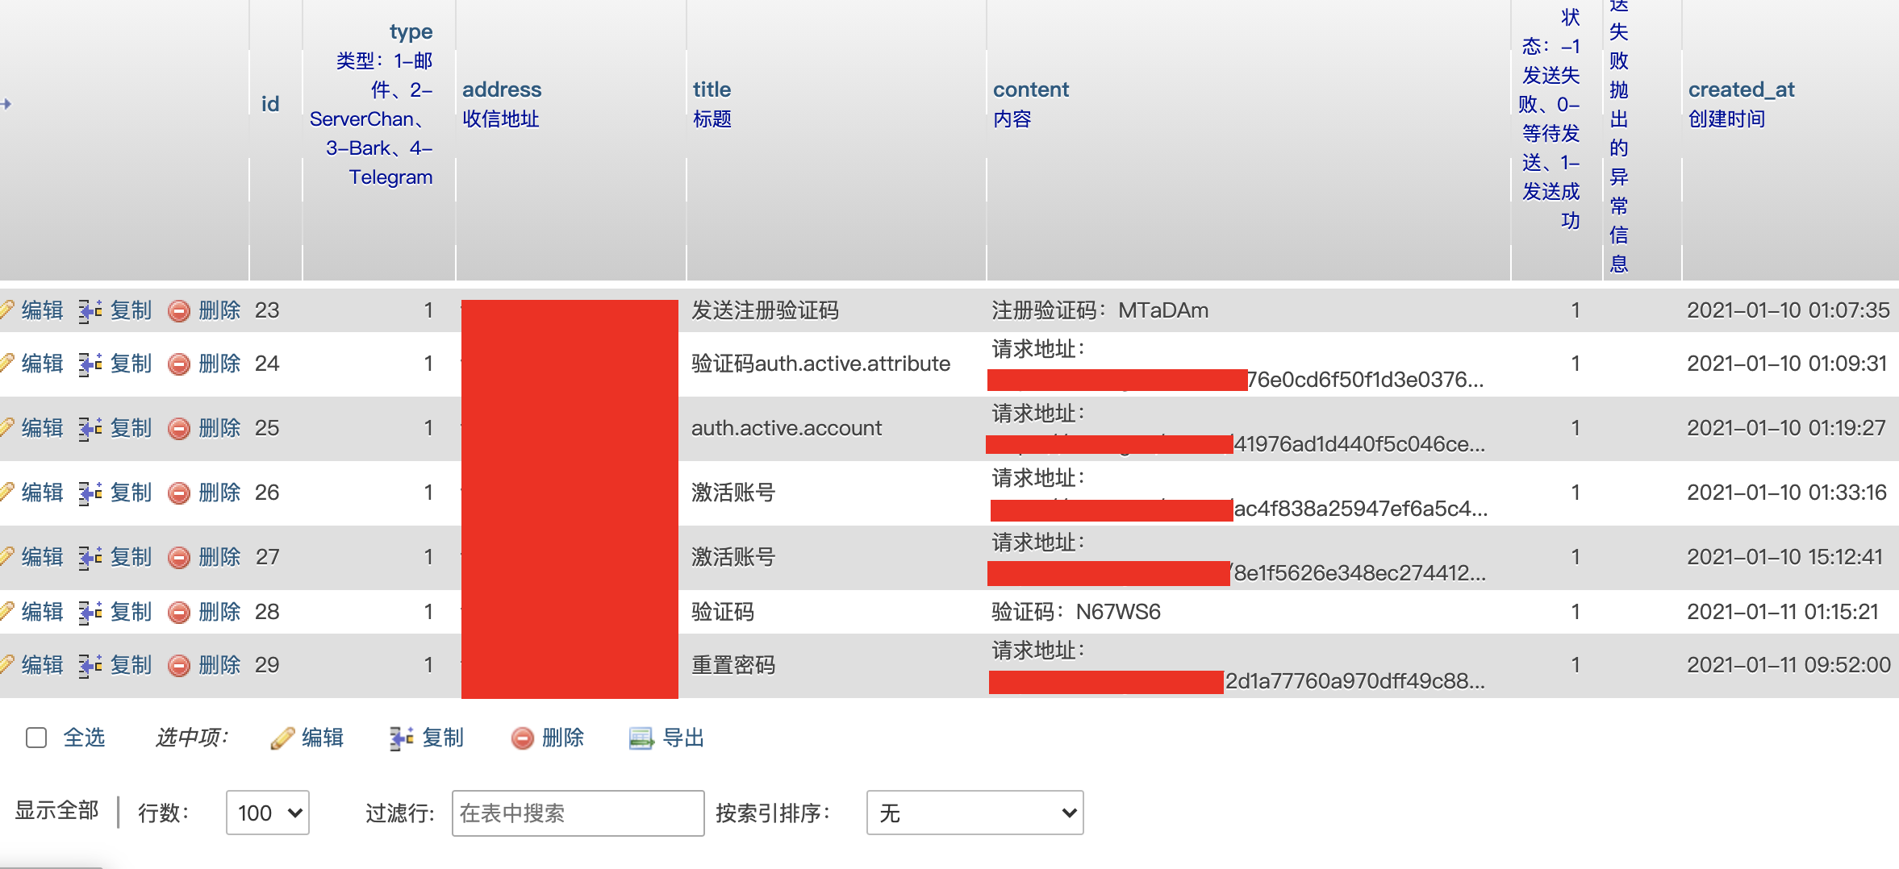Sort by the address column header

(x=502, y=89)
